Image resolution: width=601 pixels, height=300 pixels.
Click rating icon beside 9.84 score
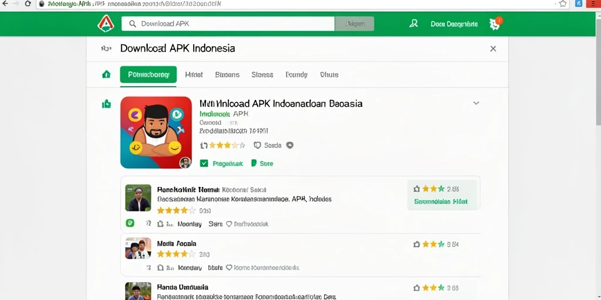[x=417, y=244]
